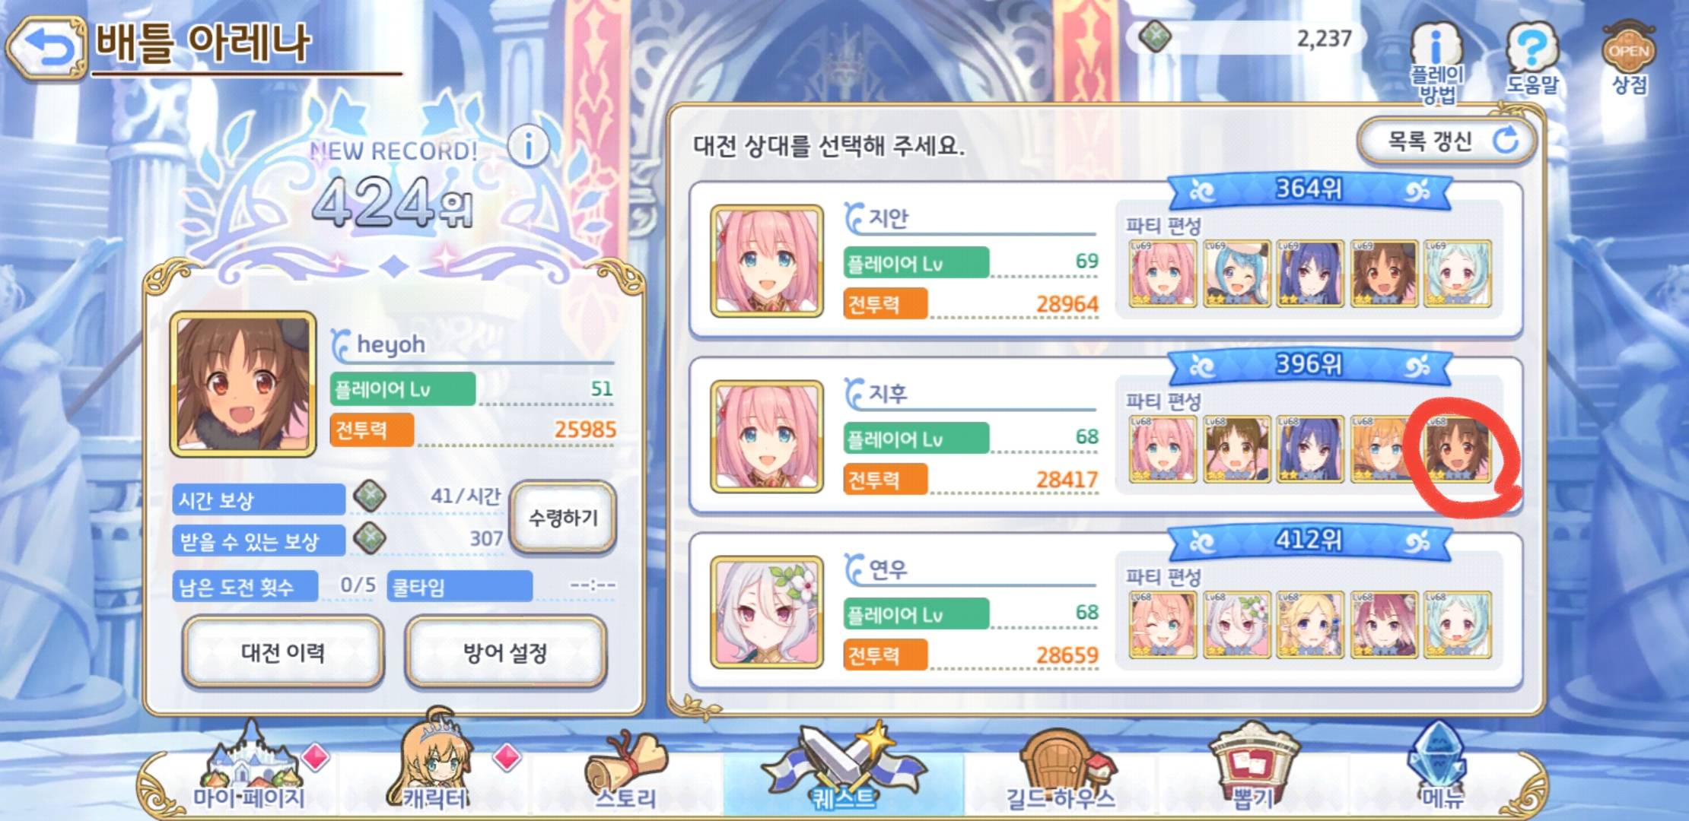Screen dimensions: 1689x821
Task: Open the 뽑기 gacha icon
Action: pos(1253,766)
